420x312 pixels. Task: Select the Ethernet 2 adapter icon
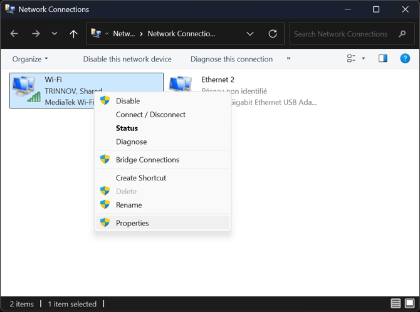181,88
